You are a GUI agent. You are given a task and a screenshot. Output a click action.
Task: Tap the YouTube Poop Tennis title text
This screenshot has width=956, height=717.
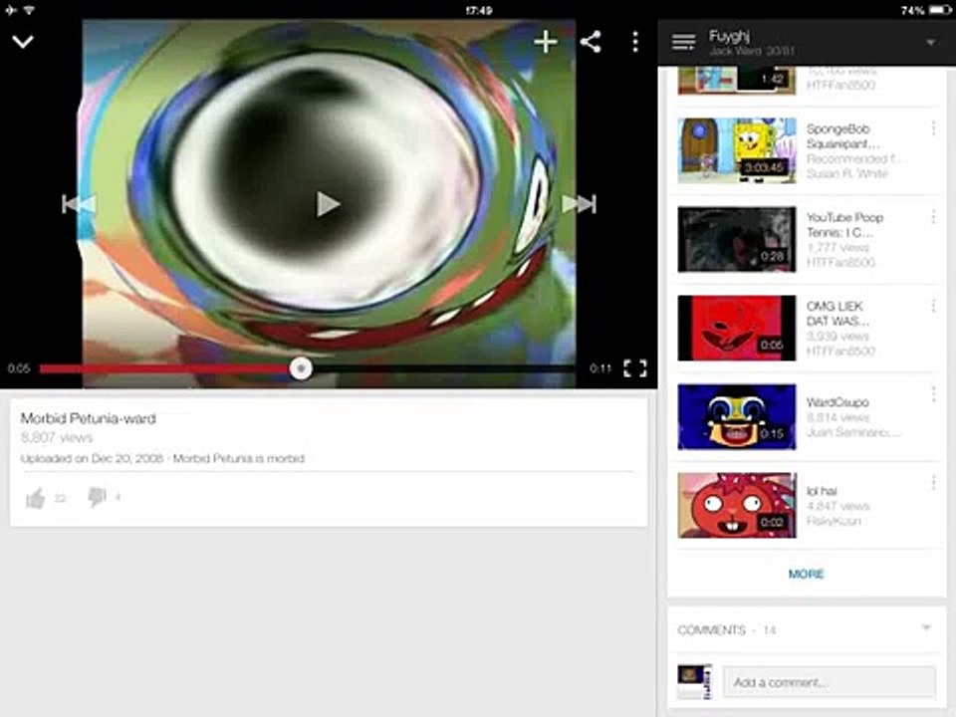coord(845,225)
